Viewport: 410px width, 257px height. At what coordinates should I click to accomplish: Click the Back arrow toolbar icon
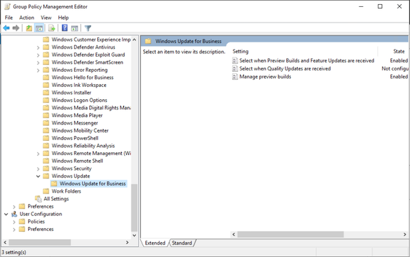6,28
